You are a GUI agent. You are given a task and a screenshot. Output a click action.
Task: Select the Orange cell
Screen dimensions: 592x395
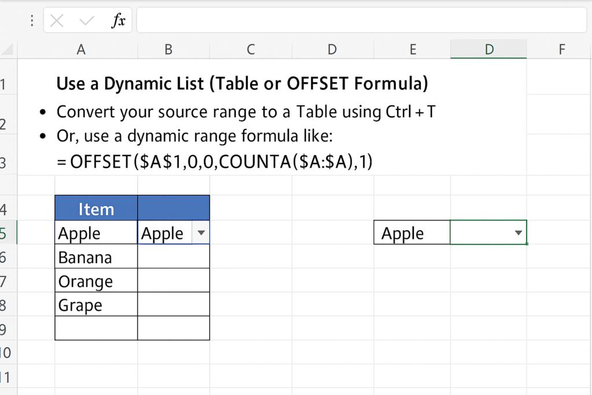tap(96, 281)
